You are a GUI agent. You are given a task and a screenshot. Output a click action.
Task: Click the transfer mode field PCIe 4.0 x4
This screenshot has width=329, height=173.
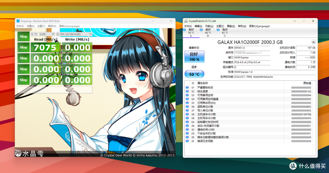point(252,62)
